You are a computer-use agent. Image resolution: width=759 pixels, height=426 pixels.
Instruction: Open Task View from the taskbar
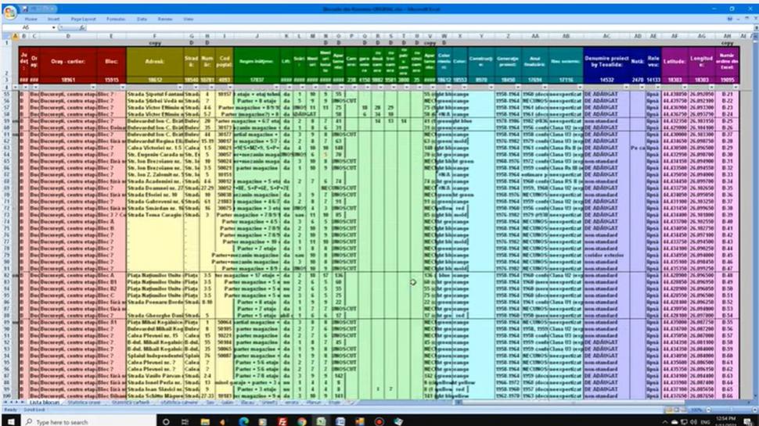coord(185,421)
